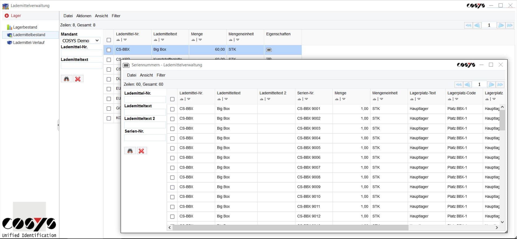Open the Aktionen menu
Screen dimensions: 517x239
pyautogui.click(x=83, y=16)
